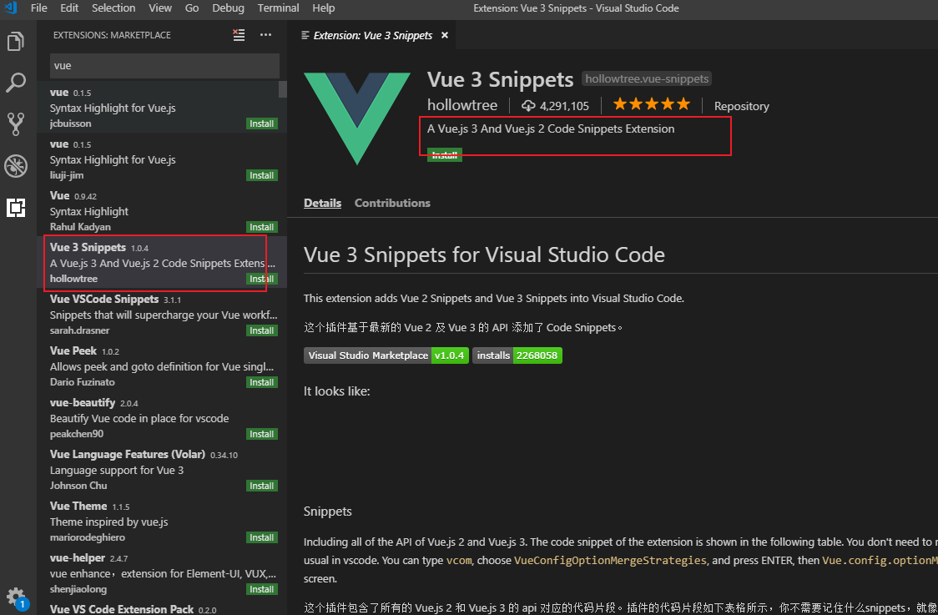
Task: Click the Visual Studio Marketplace v1.0.4 badge
Action: pyautogui.click(x=386, y=355)
